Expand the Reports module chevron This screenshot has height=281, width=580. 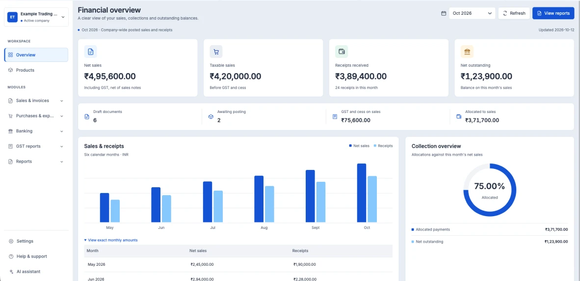tap(61, 162)
